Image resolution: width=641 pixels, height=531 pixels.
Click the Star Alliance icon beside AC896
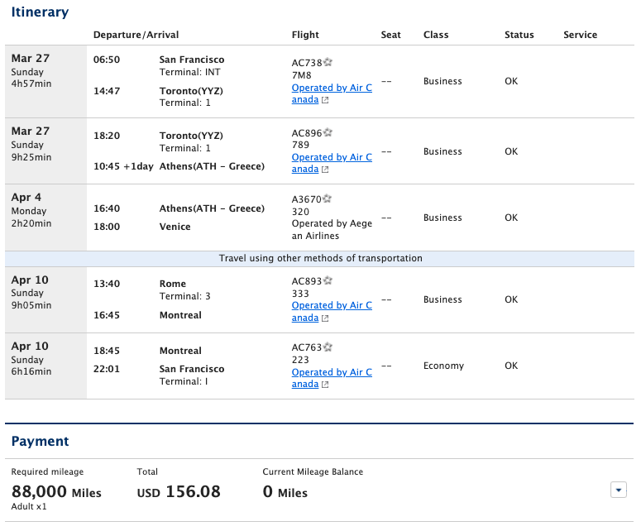(x=328, y=132)
